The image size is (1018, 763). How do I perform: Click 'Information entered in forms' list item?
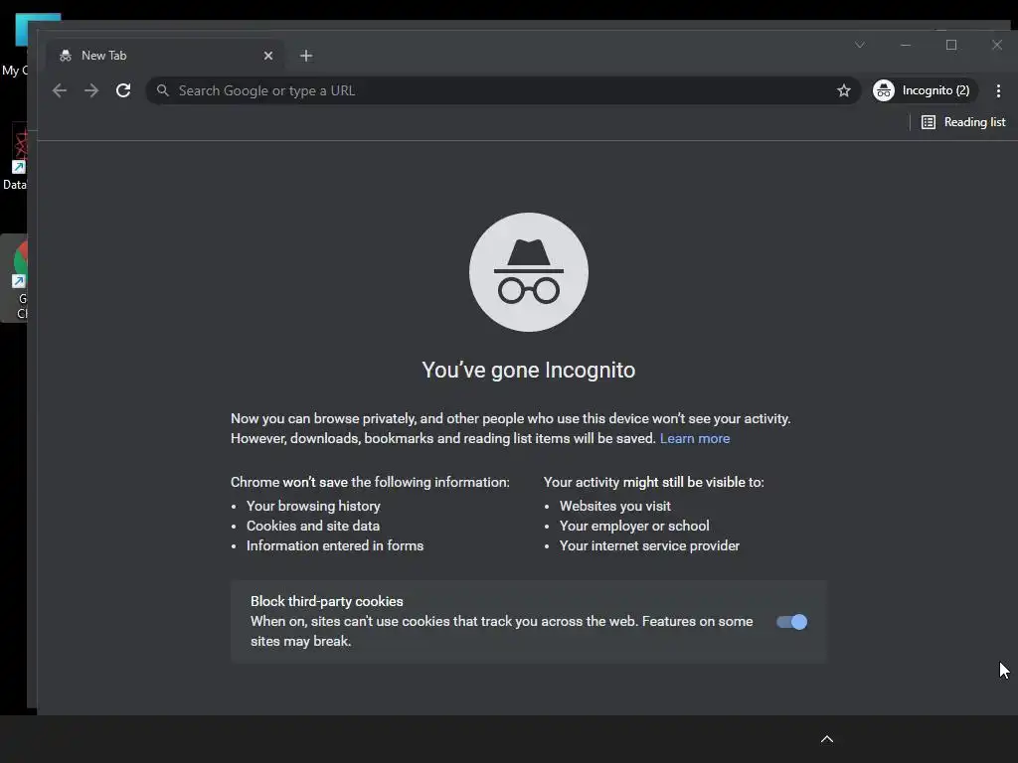click(x=335, y=546)
